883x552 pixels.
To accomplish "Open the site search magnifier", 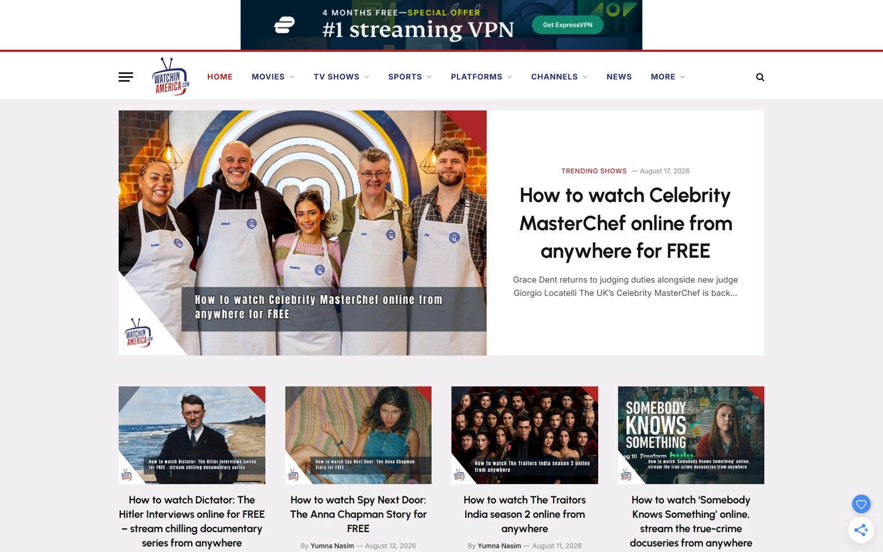I will [x=760, y=77].
